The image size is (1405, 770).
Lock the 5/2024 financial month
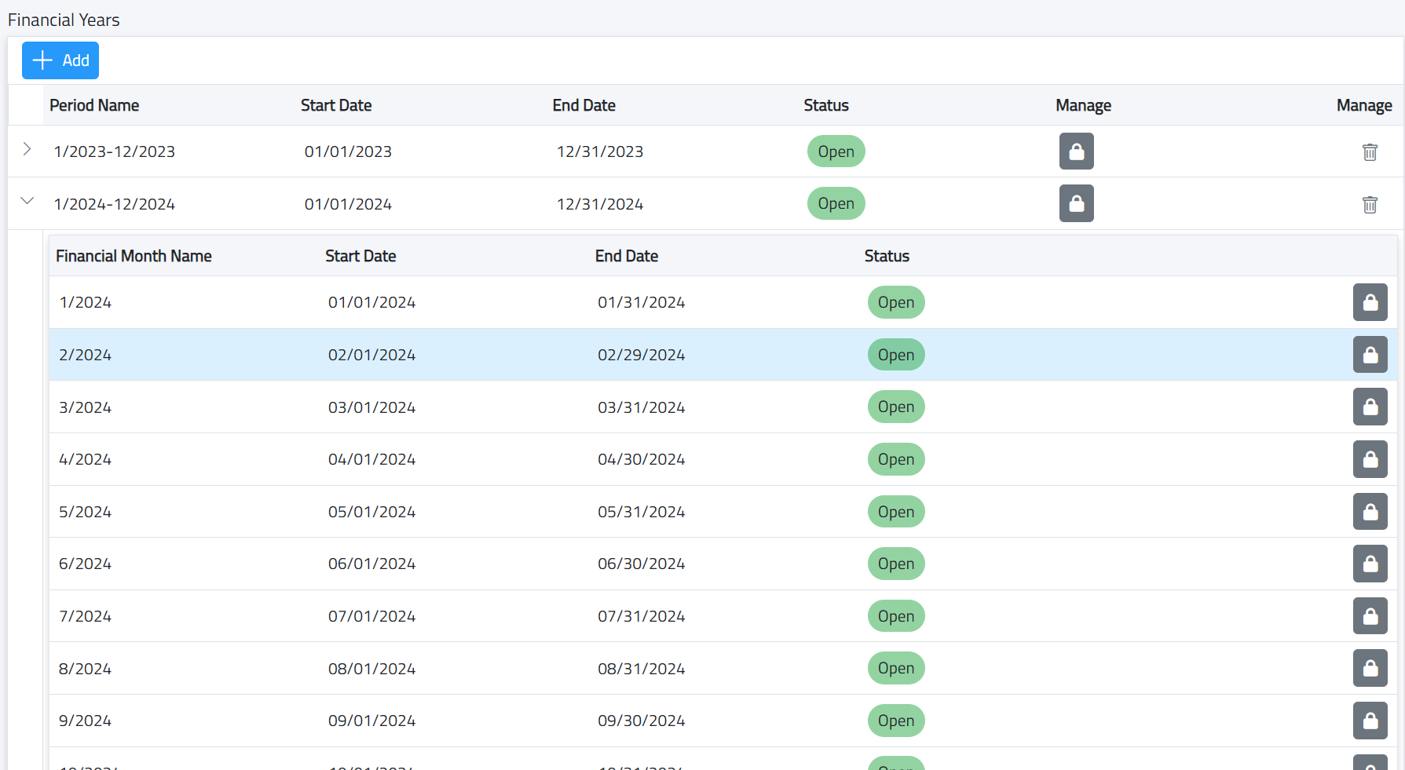coord(1370,512)
